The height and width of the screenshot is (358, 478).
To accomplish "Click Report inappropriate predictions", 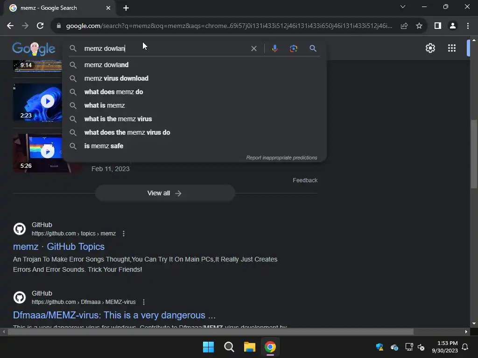I will 281,158.
